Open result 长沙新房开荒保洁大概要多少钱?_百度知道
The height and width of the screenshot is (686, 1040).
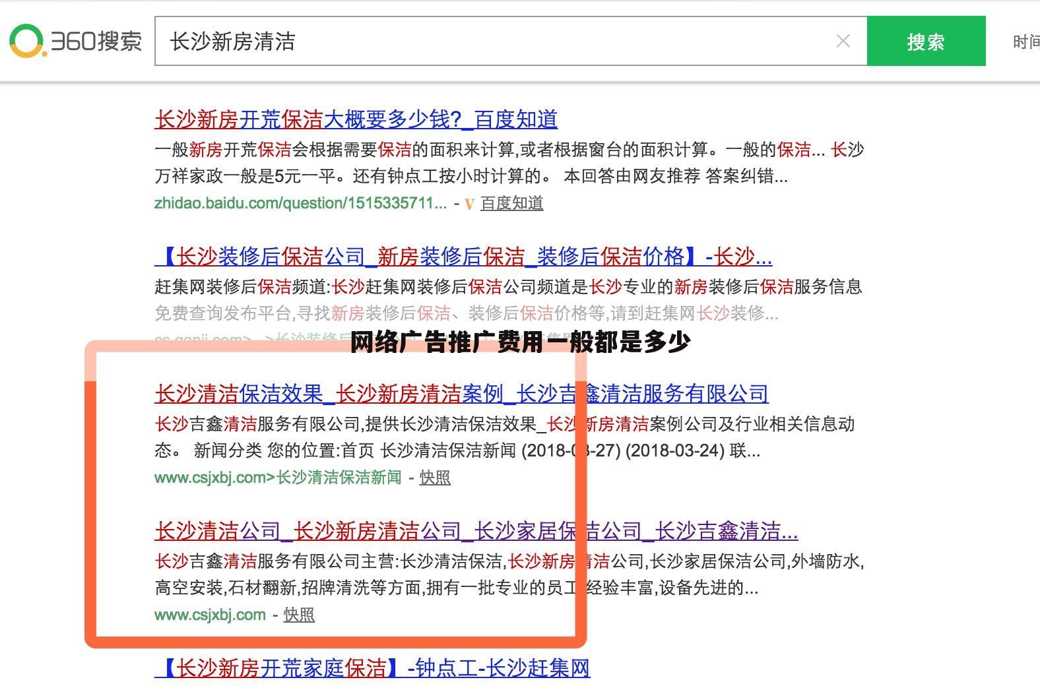[x=356, y=119]
